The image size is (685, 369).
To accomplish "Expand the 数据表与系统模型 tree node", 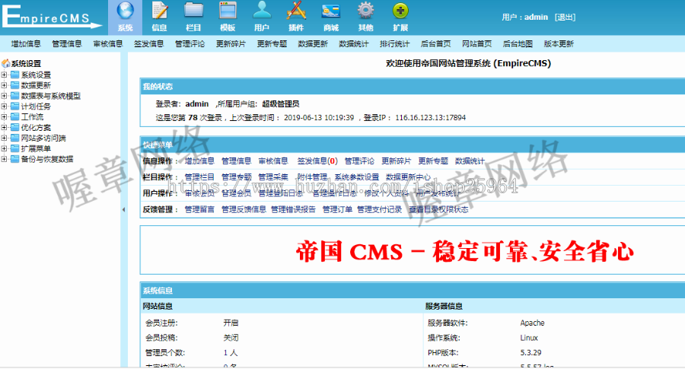I will click(x=4, y=96).
